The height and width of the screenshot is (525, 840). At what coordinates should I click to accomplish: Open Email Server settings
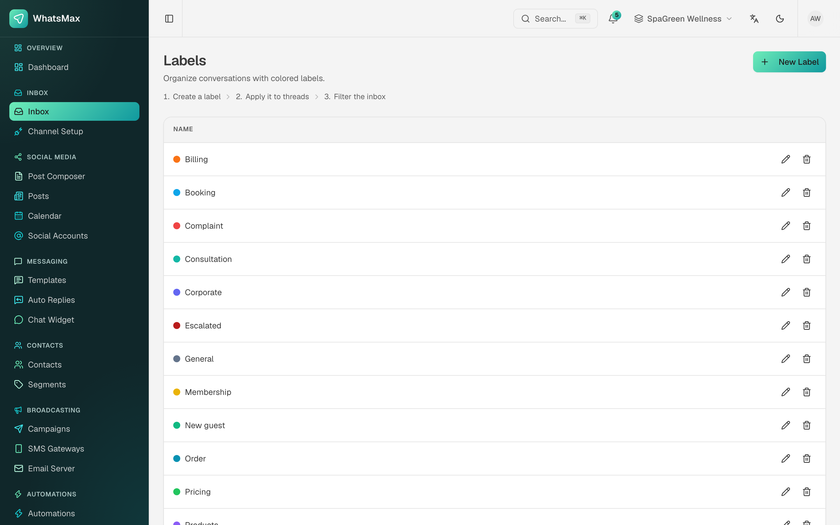tap(74, 468)
